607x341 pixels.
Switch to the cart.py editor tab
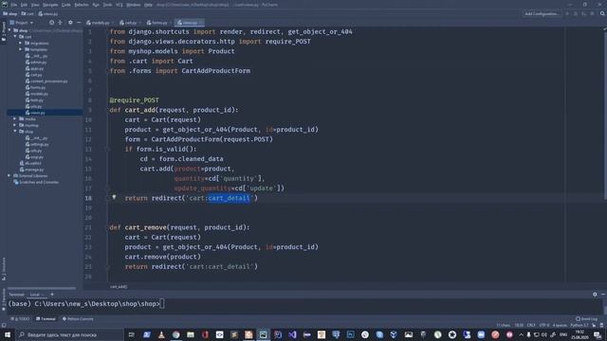point(129,23)
